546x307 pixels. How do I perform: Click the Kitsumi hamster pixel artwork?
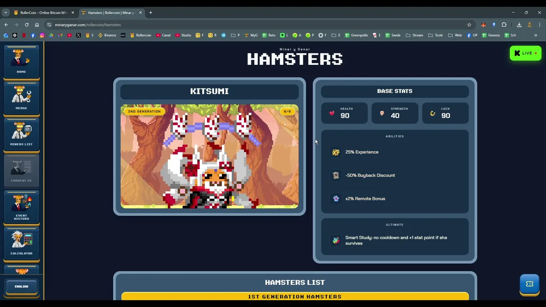pos(209,156)
